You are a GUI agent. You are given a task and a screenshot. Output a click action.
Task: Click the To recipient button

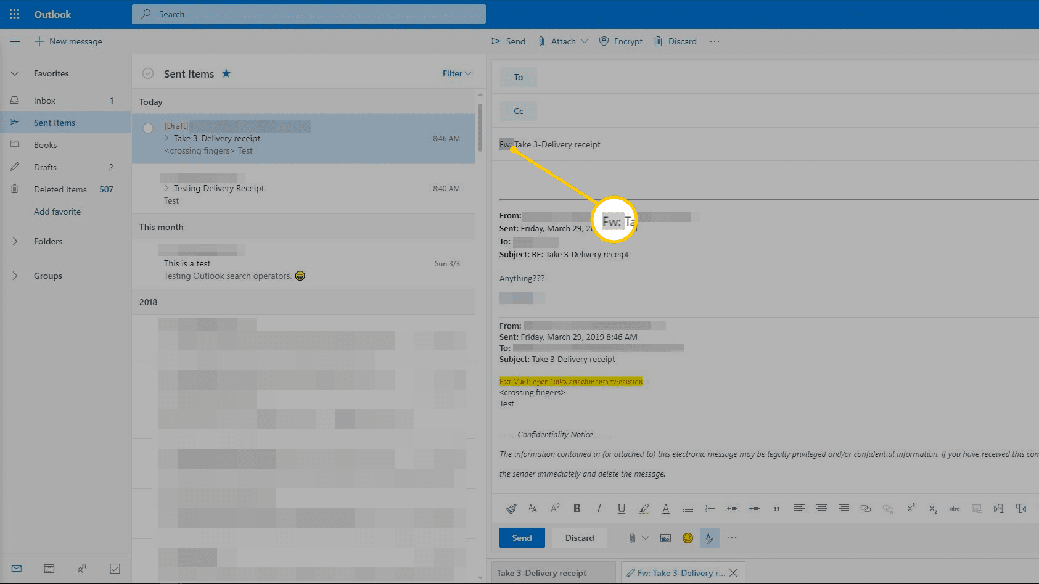(x=518, y=77)
